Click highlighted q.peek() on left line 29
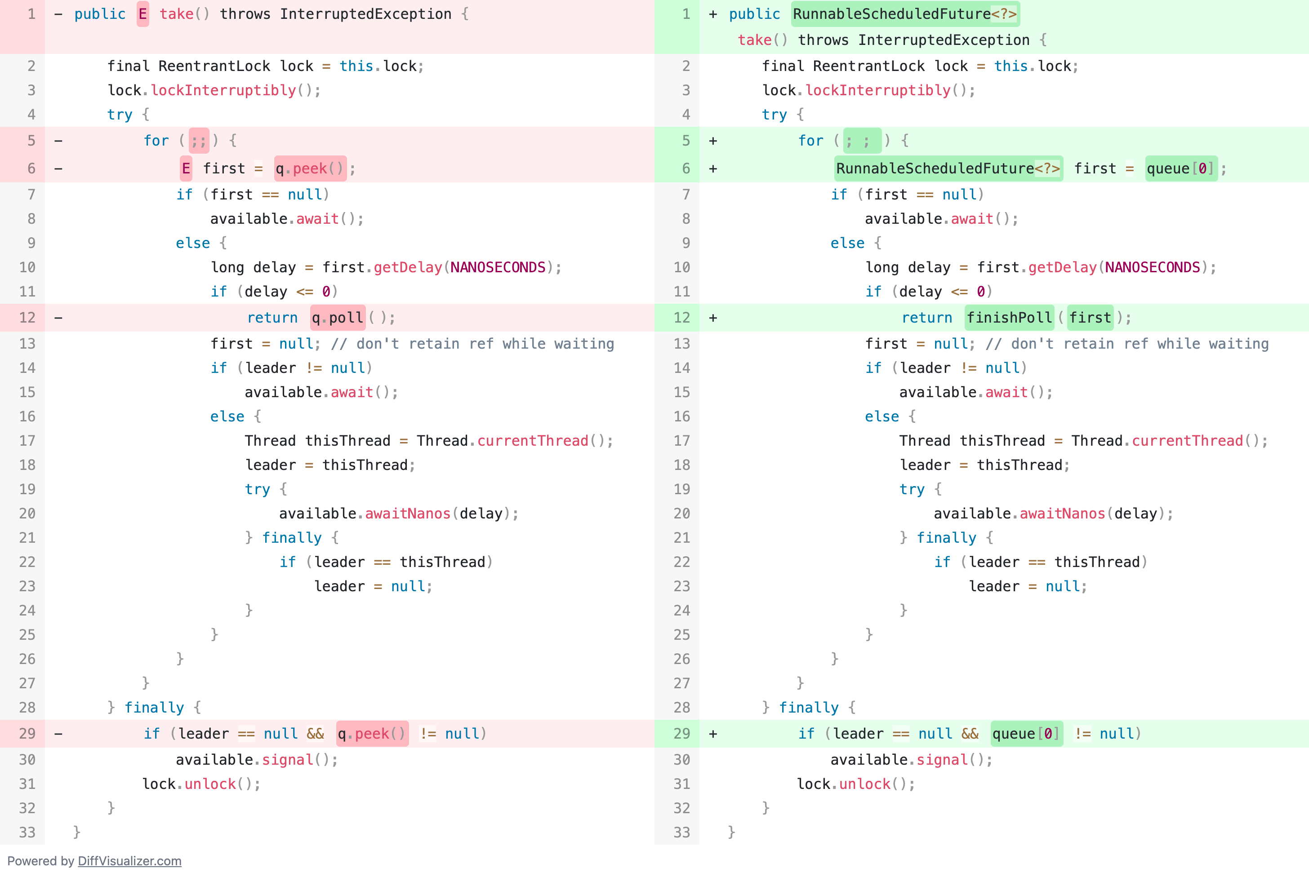 click(x=372, y=733)
